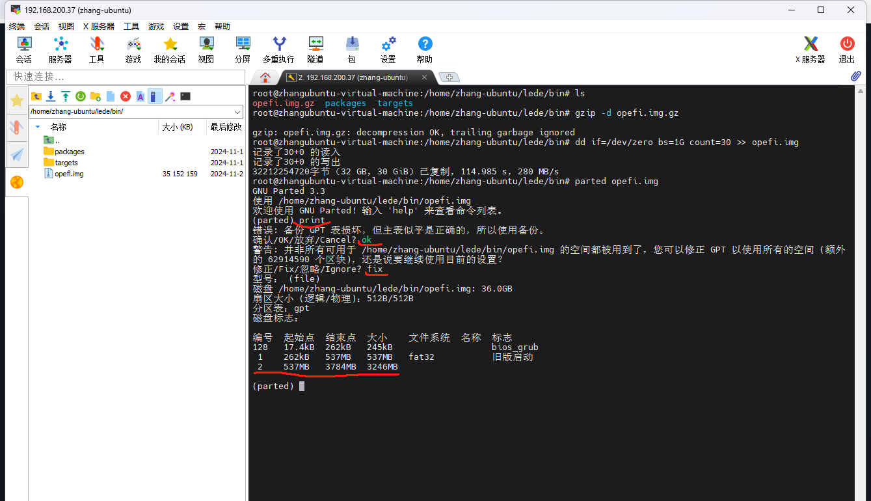Click the terminal cursor after (parted) prompt
Screen dimensions: 871x501
click(302, 386)
